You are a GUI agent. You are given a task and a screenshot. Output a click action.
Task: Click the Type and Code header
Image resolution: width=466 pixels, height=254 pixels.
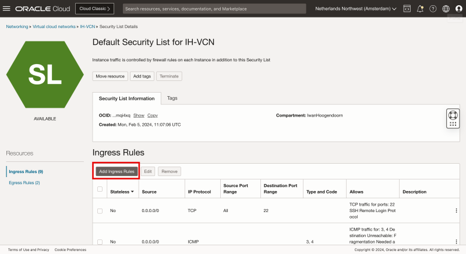322,192
